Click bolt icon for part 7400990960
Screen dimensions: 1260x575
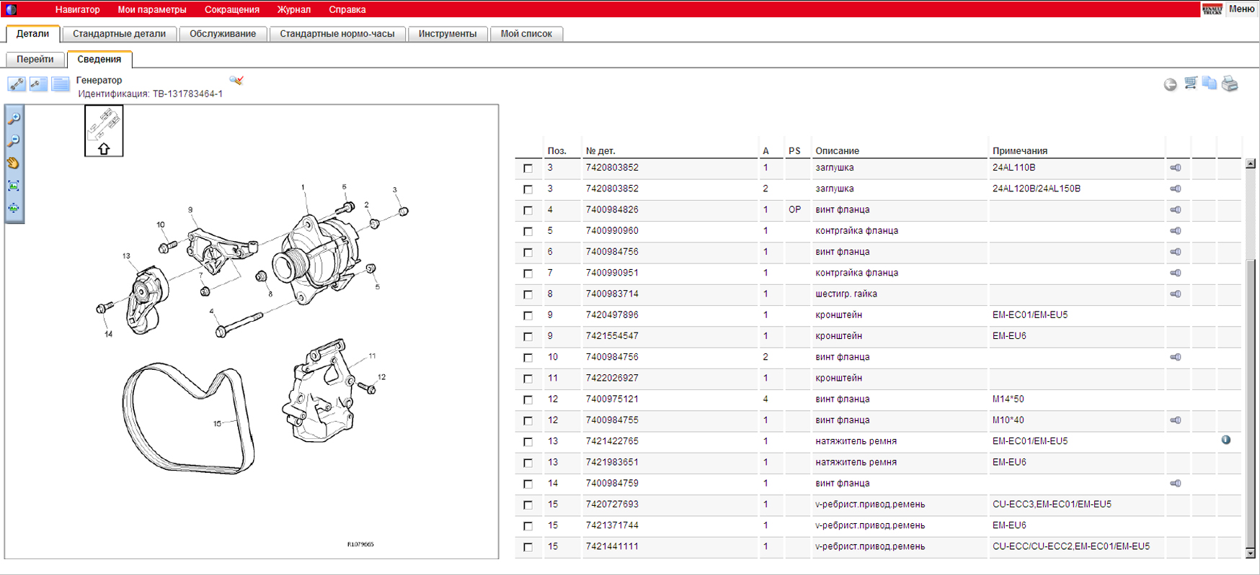(x=1176, y=231)
